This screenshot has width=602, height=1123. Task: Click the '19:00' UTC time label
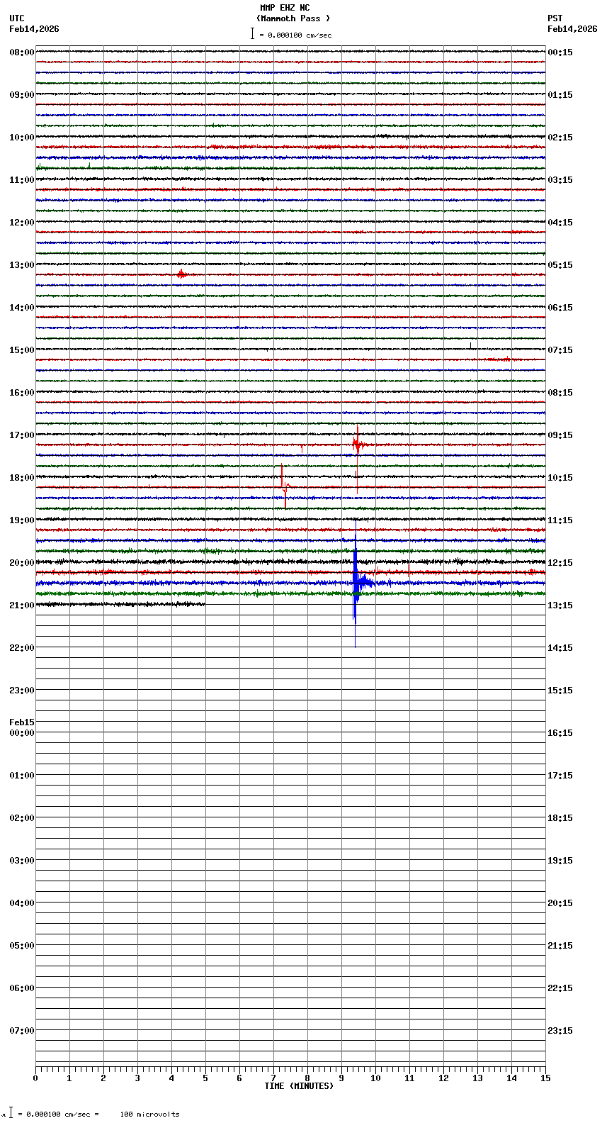click(x=22, y=520)
